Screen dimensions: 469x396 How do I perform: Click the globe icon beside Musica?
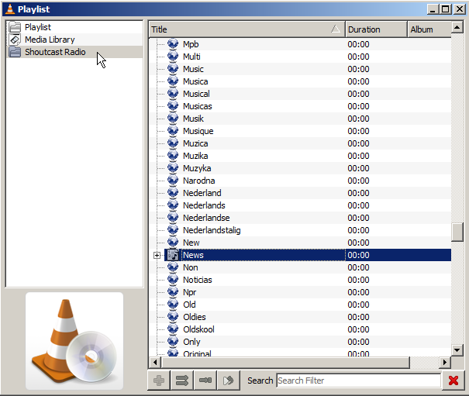(x=174, y=81)
